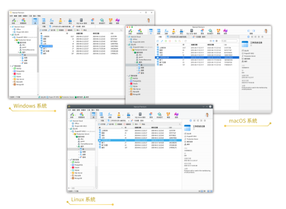Viewport: 286px width, 209px height.
Task: Click Function f(x) icon in macOS window
Action: (166, 31)
